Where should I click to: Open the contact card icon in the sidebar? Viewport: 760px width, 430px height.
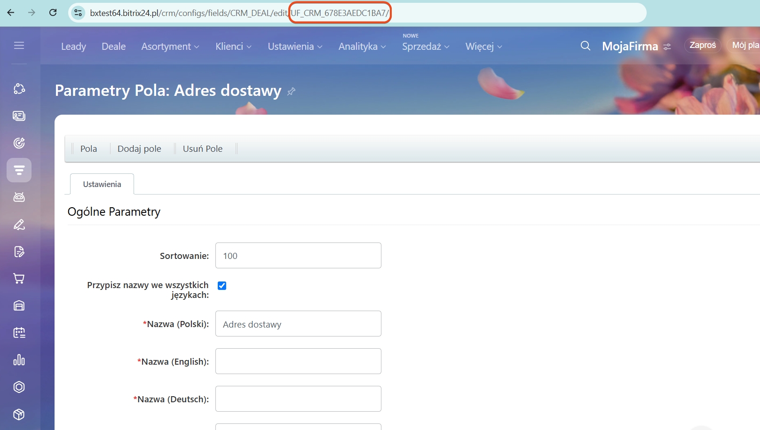click(19, 116)
